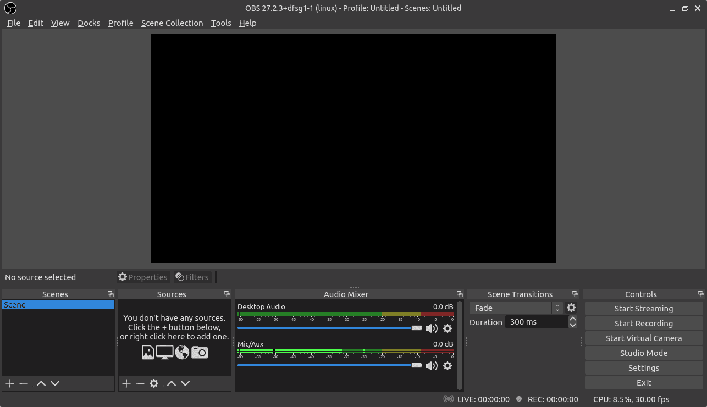Open source properties via the gear icon
Image resolution: width=707 pixels, height=407 pixels.
tap(154, 383)
